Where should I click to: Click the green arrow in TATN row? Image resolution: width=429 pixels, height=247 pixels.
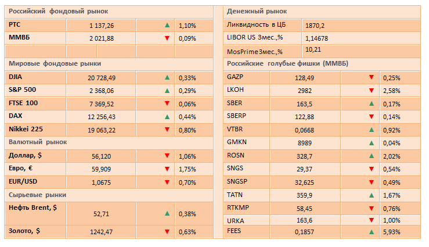371,195
